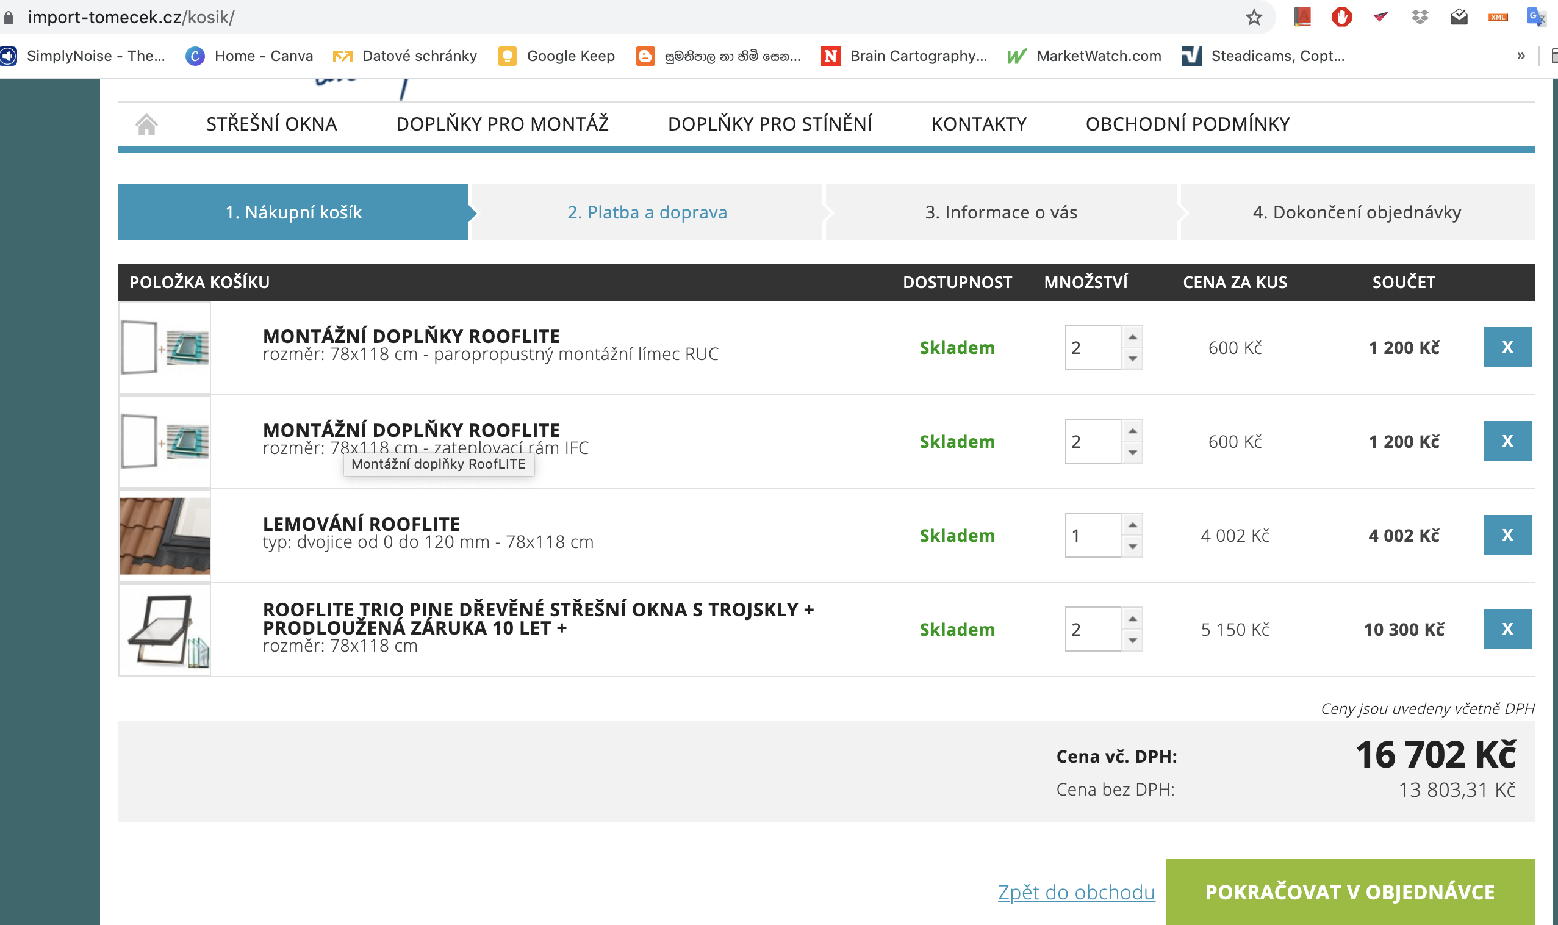The height and width of the screenshot is (925, 1558).
Task: Bookmark this page with the star icon
Action: tap(1254, 17)
